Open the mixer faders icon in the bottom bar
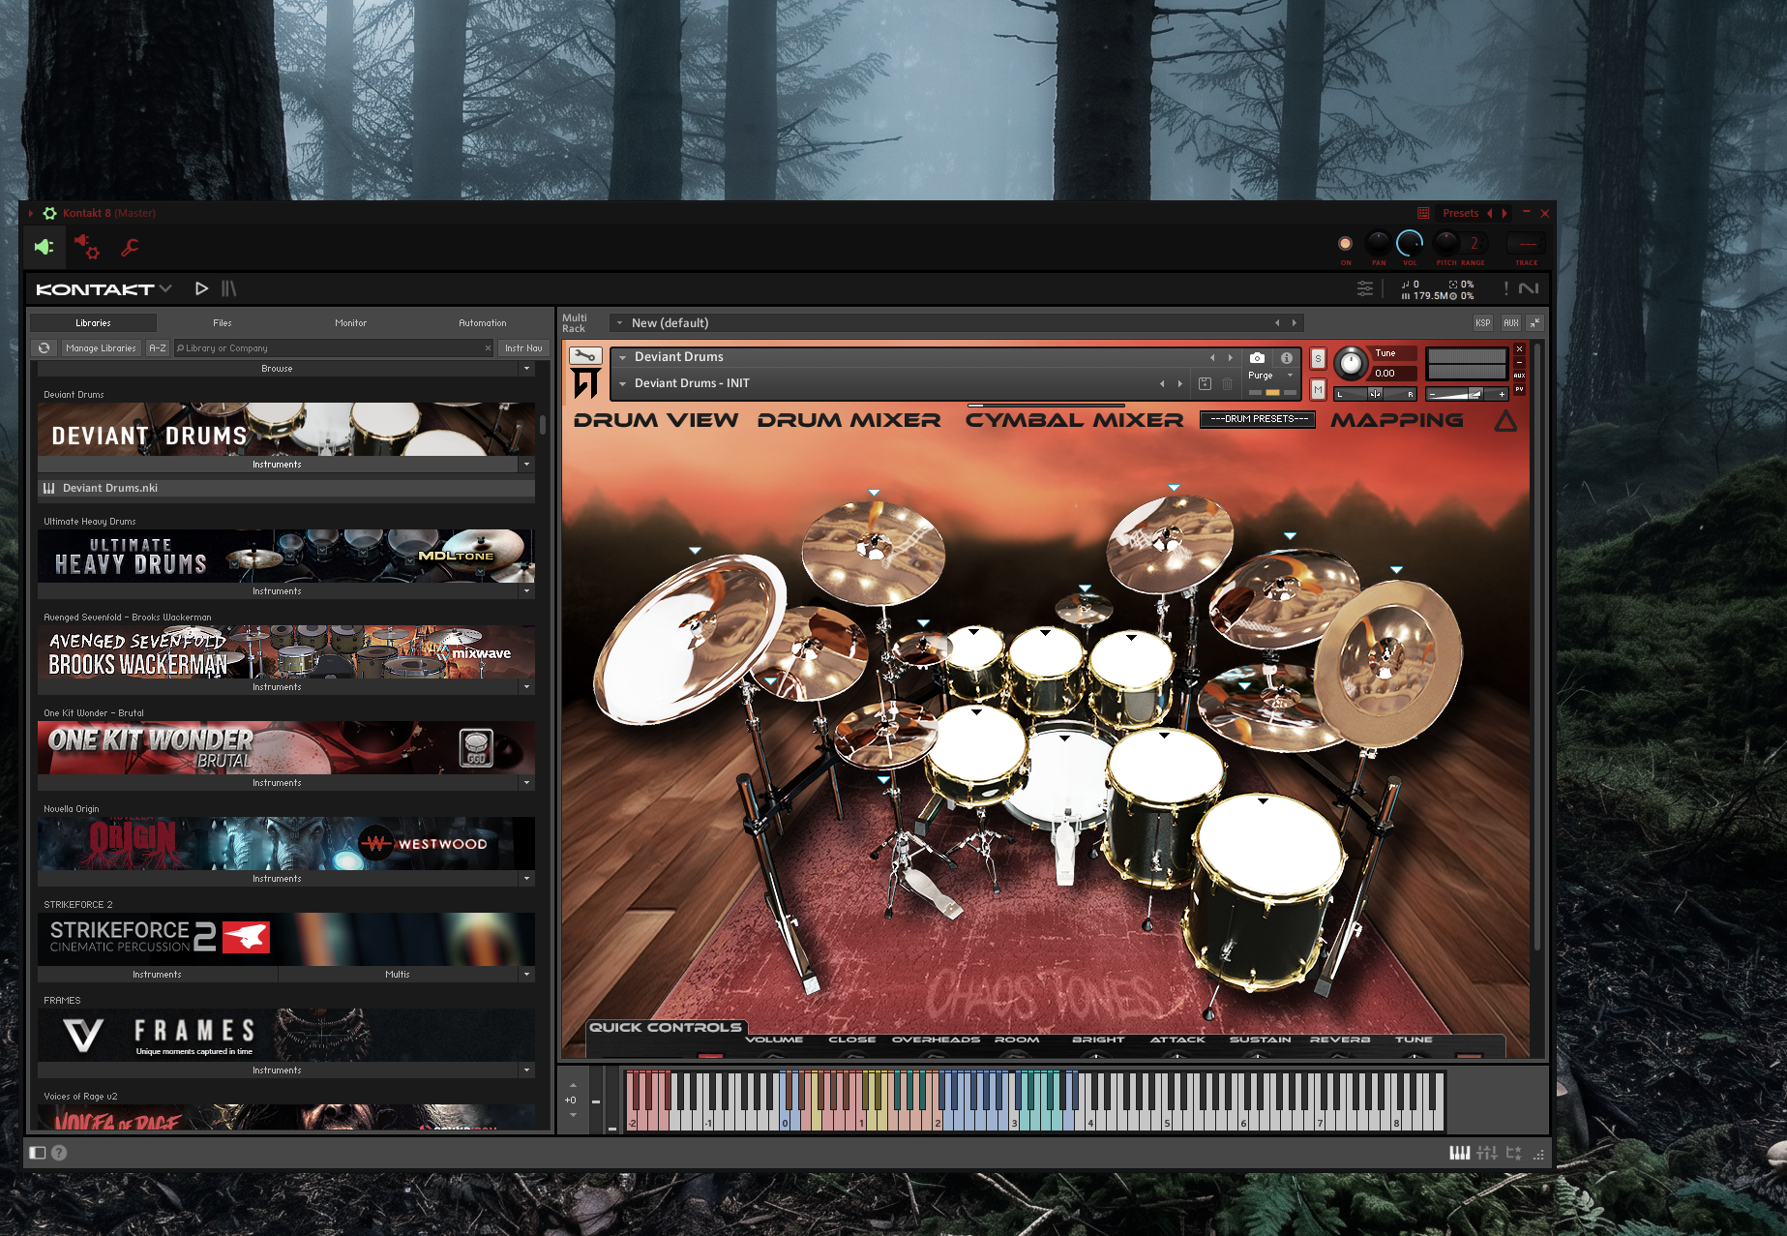1787x1236 pixels. [1487, 1153]
